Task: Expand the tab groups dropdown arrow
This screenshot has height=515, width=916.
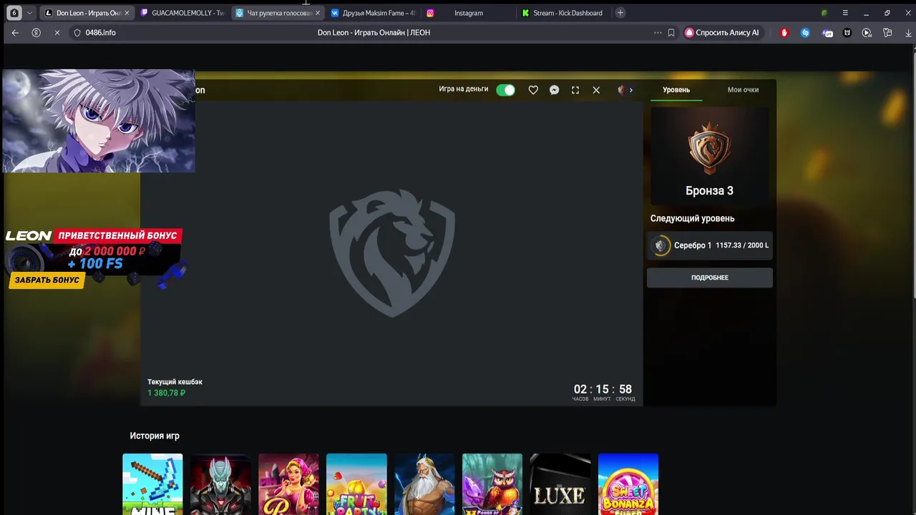Action: pos(29,13)
